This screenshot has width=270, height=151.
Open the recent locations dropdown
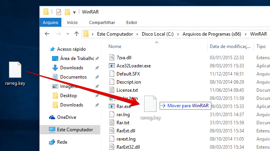[68, 34]
